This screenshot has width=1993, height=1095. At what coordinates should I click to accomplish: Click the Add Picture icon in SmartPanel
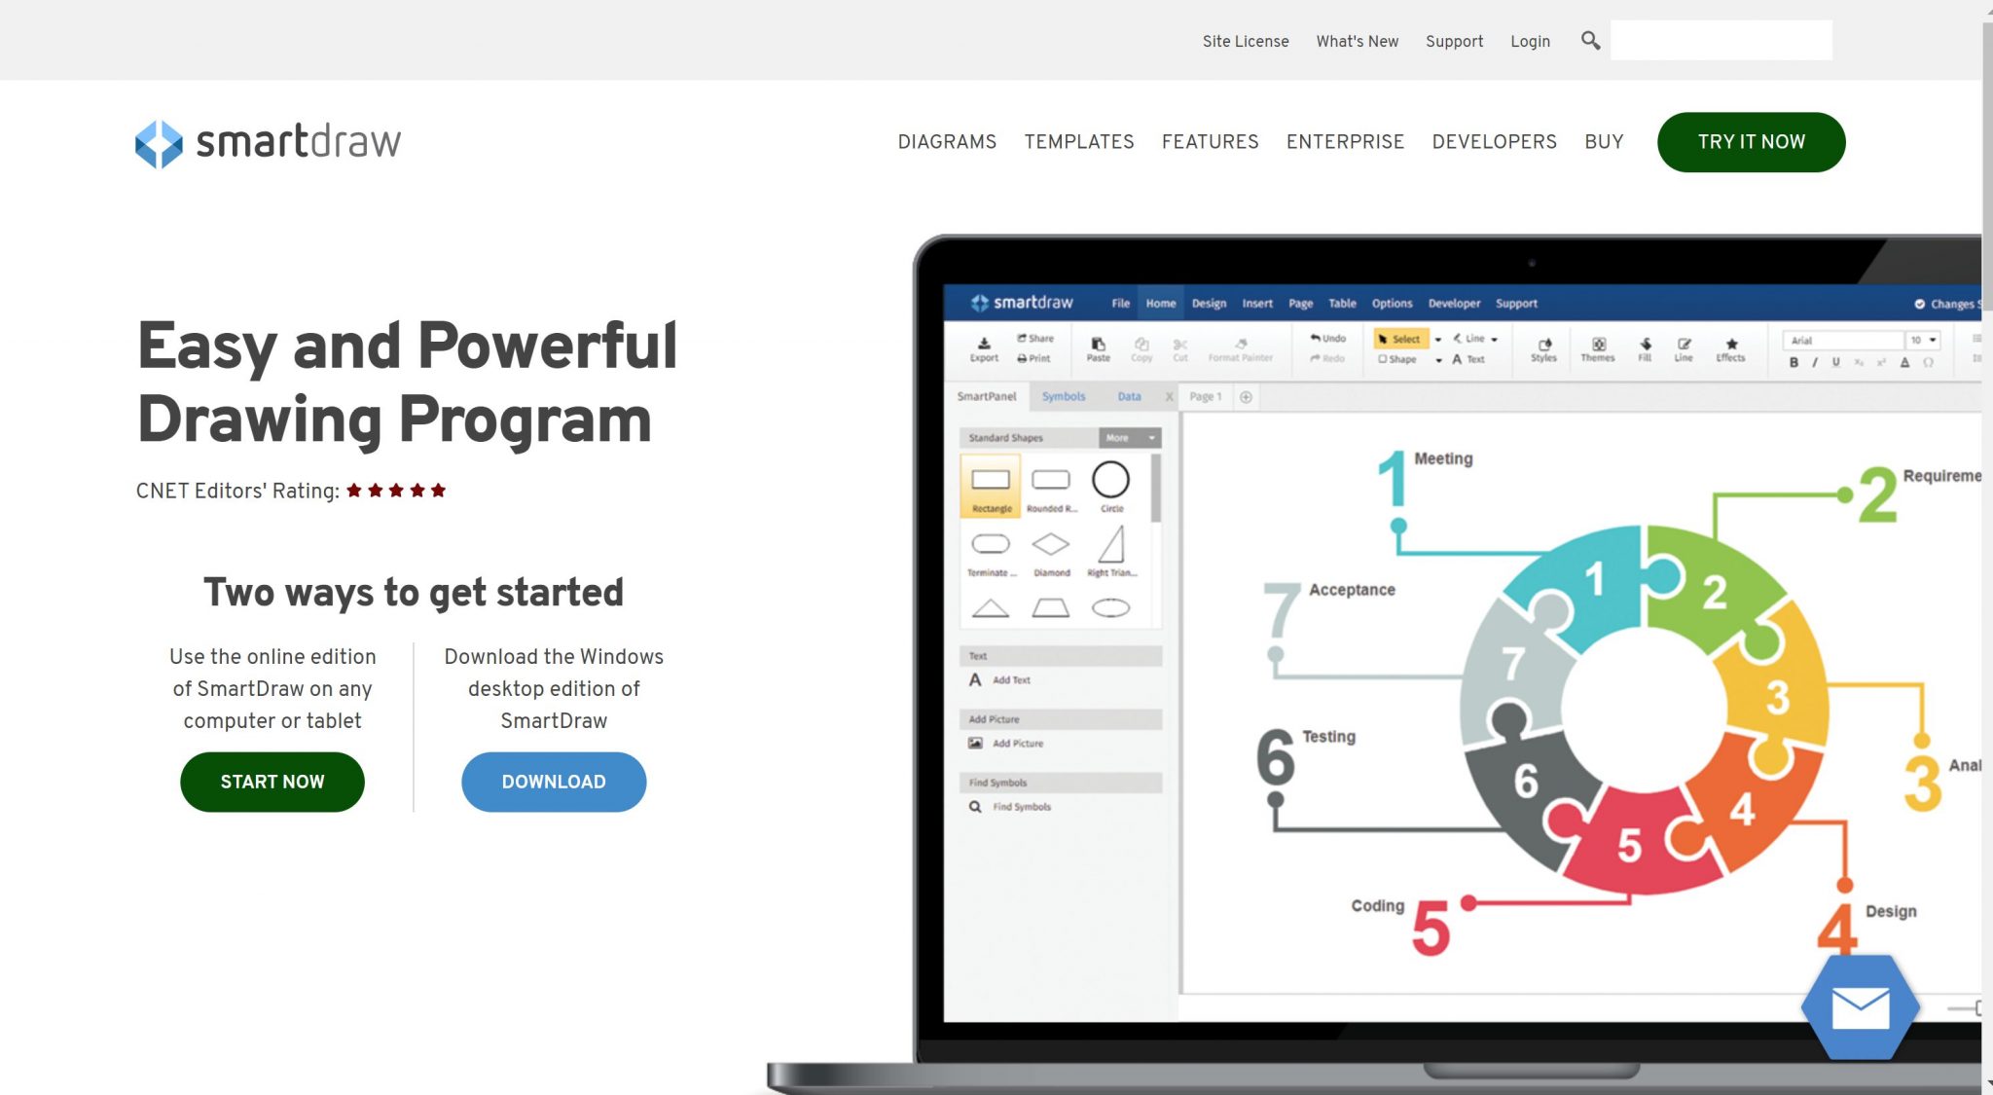click(975, 743)
